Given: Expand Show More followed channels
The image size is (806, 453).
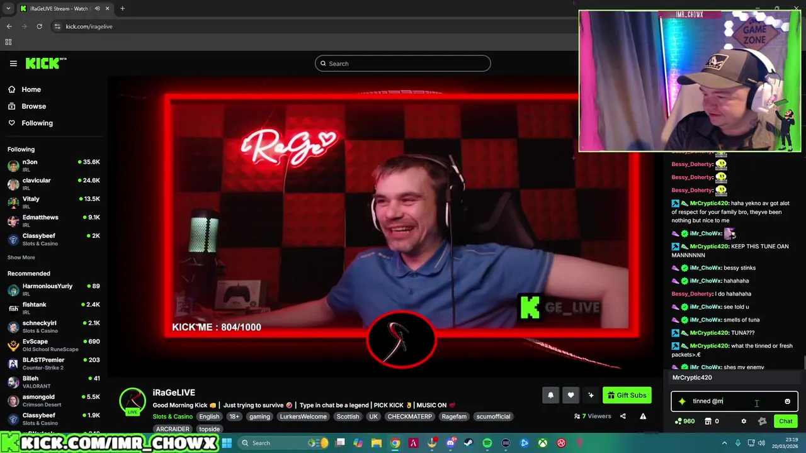Looking at the screenshot, I should tap(21, 257).
